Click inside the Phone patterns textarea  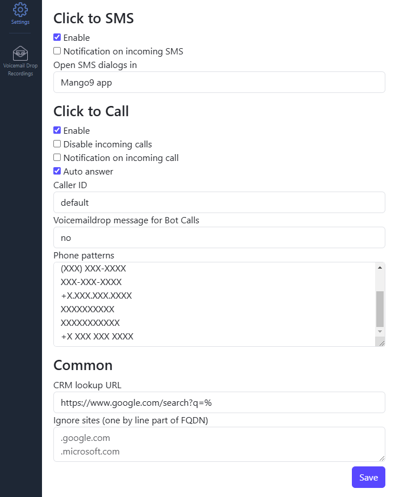216,300
